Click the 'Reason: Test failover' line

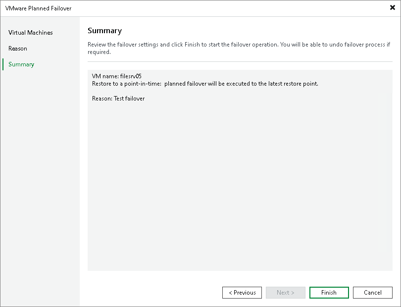point(118,99)
